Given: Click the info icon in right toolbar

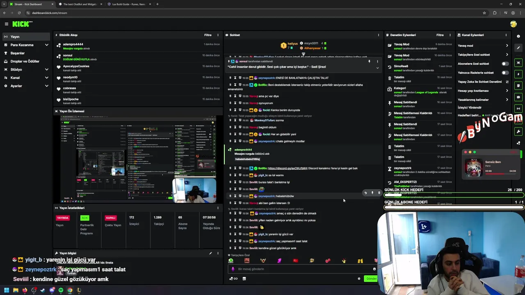Looking at the screenshot, I should 518,36.
